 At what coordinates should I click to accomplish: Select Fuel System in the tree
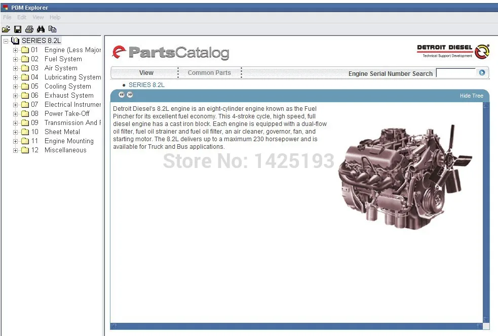click(63, 59)
